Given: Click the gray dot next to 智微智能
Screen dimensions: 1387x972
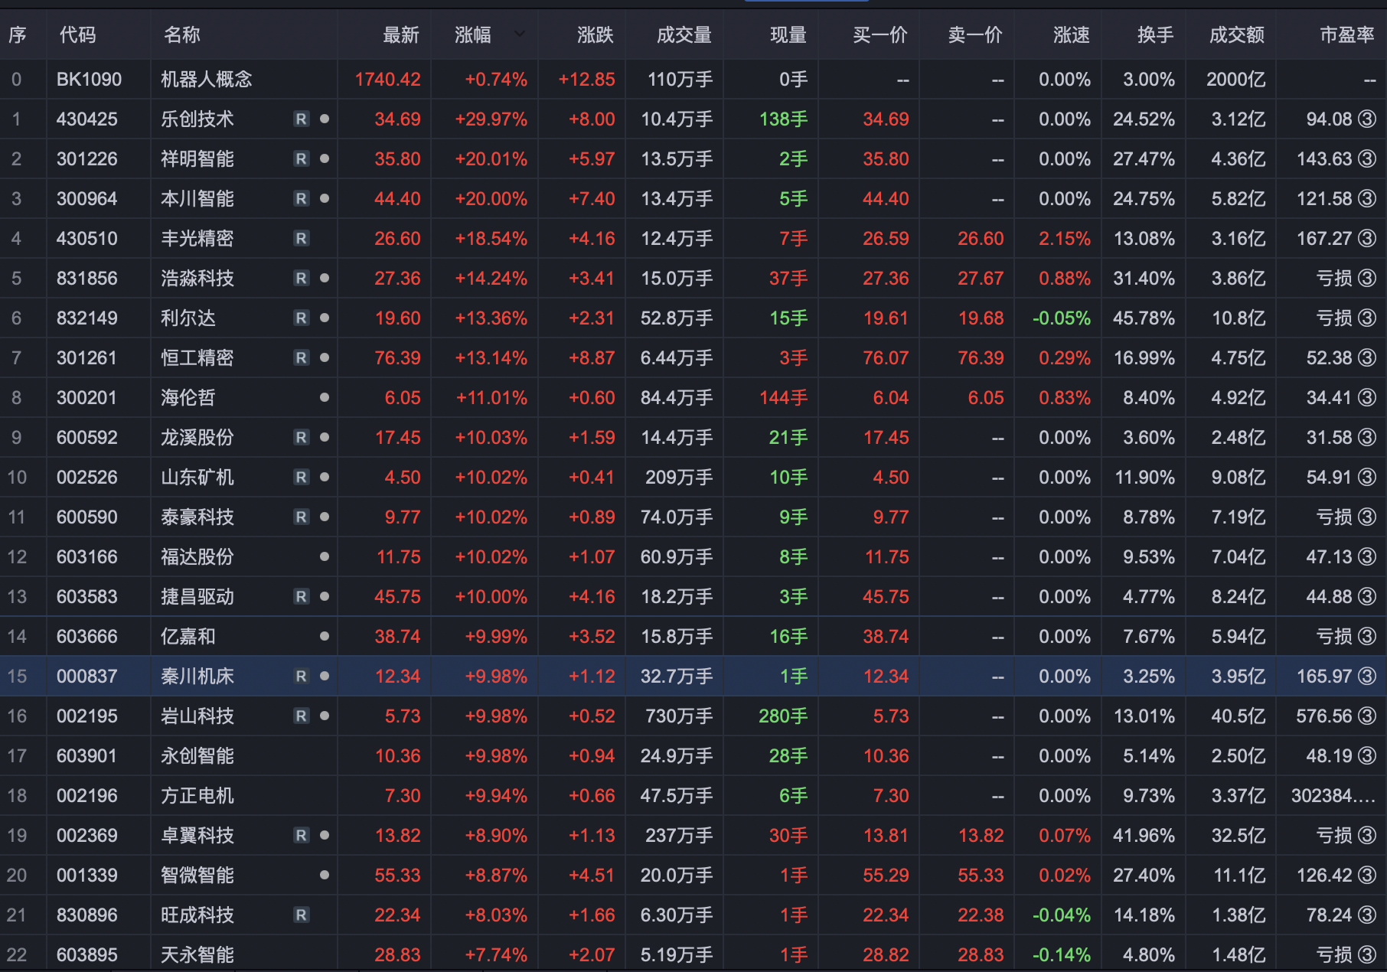Looking at the screenshot, I should 325,876.
